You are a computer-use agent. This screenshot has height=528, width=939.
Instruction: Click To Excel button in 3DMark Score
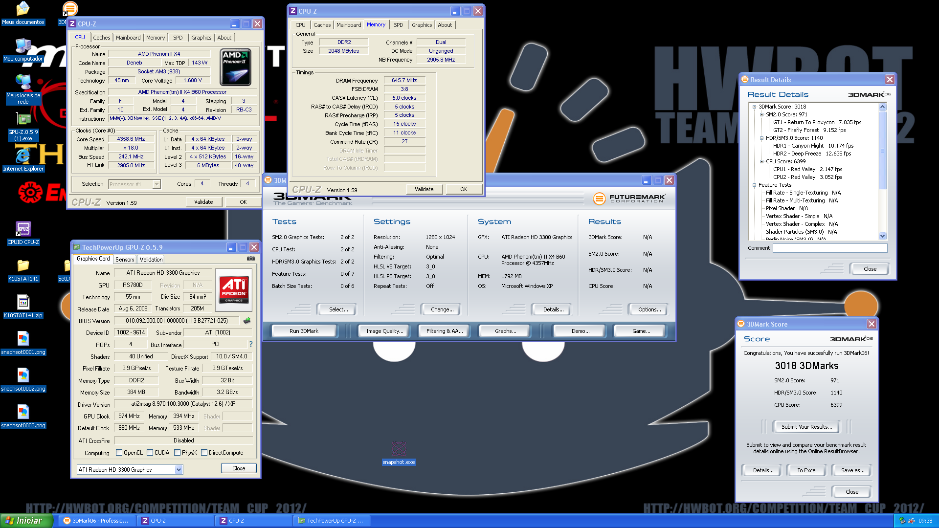(806, 470)
